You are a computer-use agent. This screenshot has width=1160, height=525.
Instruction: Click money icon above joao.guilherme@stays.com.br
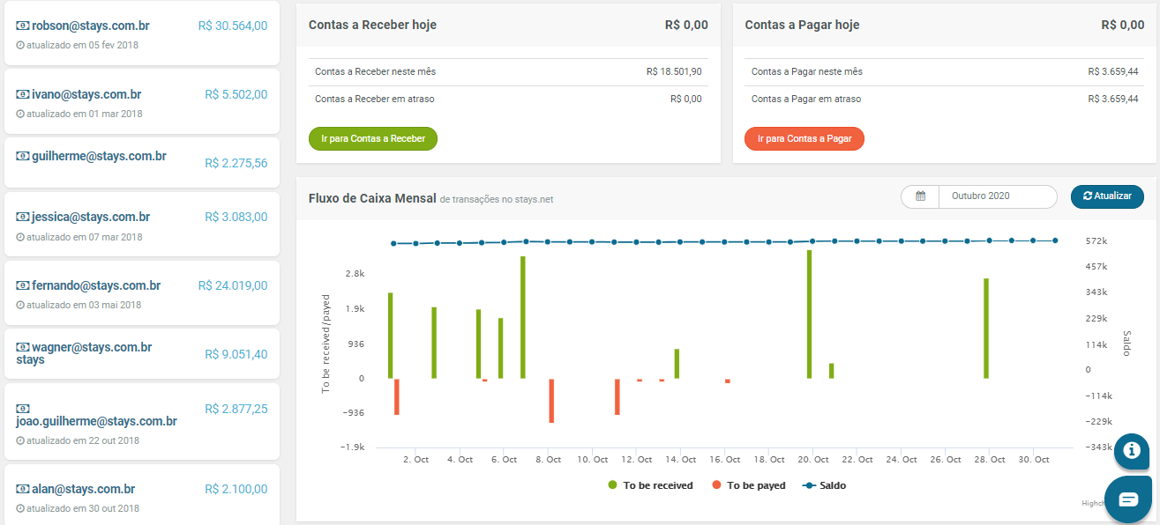coord(23,409)
